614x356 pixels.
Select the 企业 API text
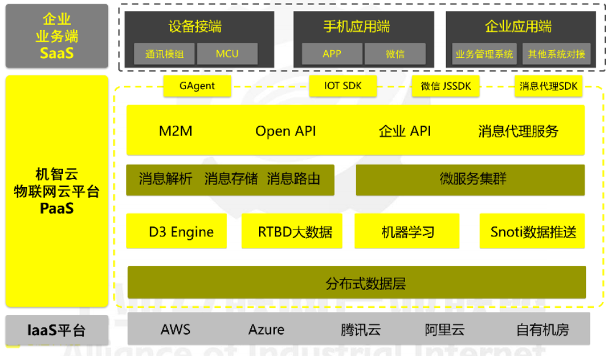405,131
